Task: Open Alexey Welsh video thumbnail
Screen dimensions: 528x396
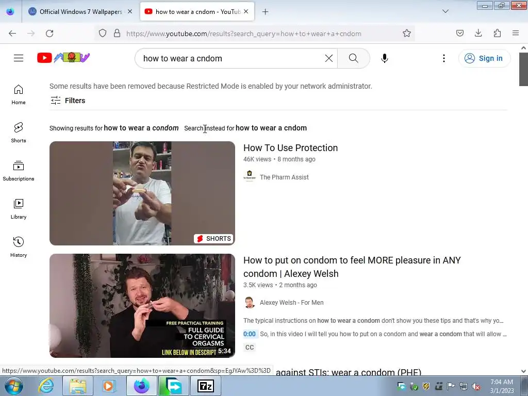Action: pyautogui.click(x=142, y=305)
